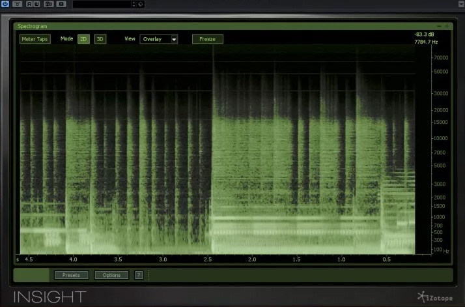Enable the R read automation button

[x=29, y=4]
